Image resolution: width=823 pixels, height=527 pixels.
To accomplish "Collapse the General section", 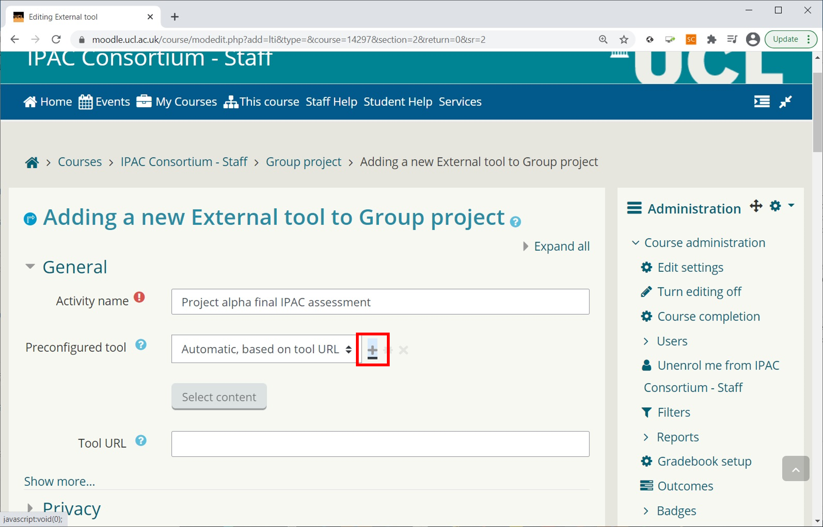I will 30,267.
